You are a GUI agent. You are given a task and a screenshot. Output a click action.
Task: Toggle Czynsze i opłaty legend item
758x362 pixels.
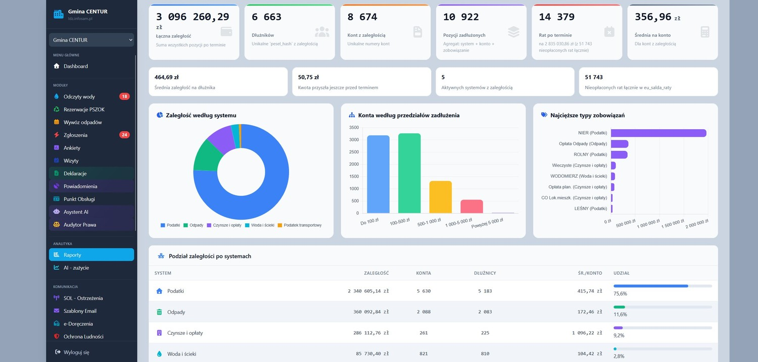pyautogui.click(x=224, y=225)
